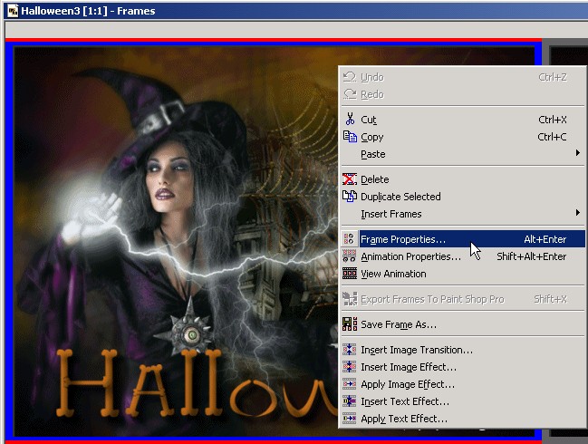The image size is (588, 444).
Task: Click the Ctrl+X shortcut text
Action: click(x=553, y=120)
